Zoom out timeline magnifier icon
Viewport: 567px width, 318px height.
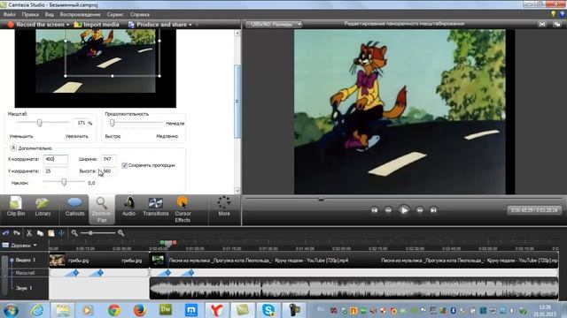coord(74,233)
